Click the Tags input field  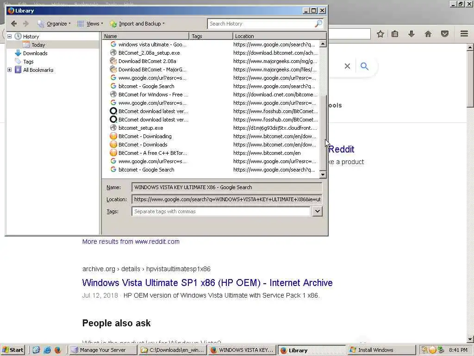coord(221,211)
